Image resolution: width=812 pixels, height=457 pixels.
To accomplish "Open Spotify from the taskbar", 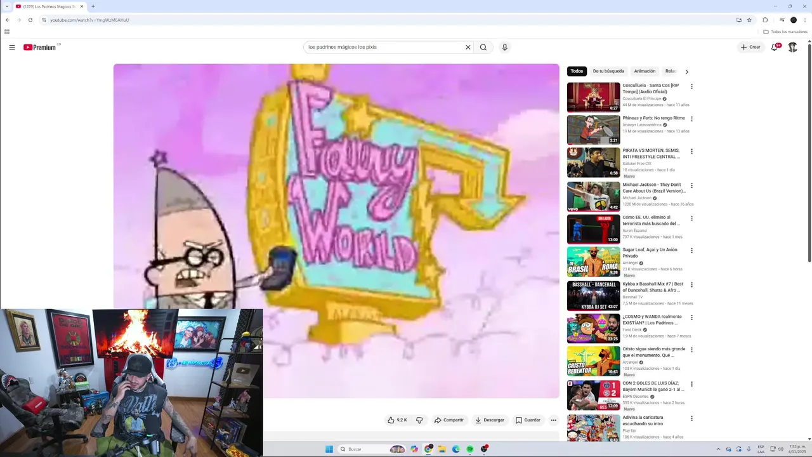I will (x=469, y=449).
